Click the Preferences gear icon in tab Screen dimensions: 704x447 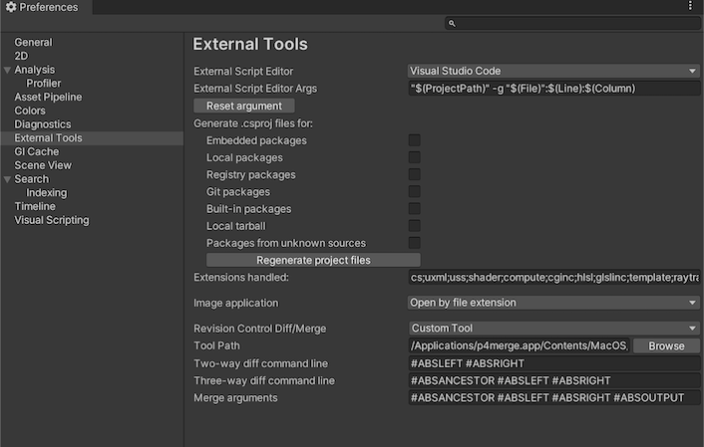point(11,8)
